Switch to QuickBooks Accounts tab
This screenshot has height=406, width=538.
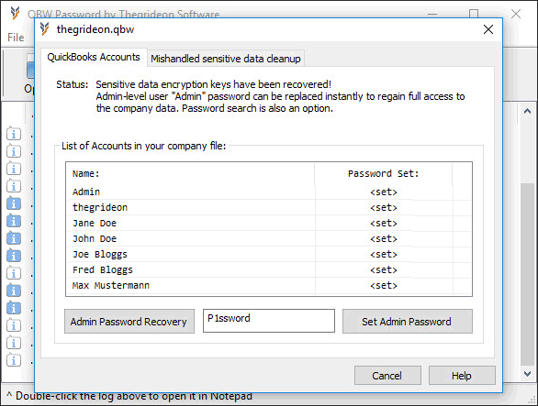click(x=94, y=57)
